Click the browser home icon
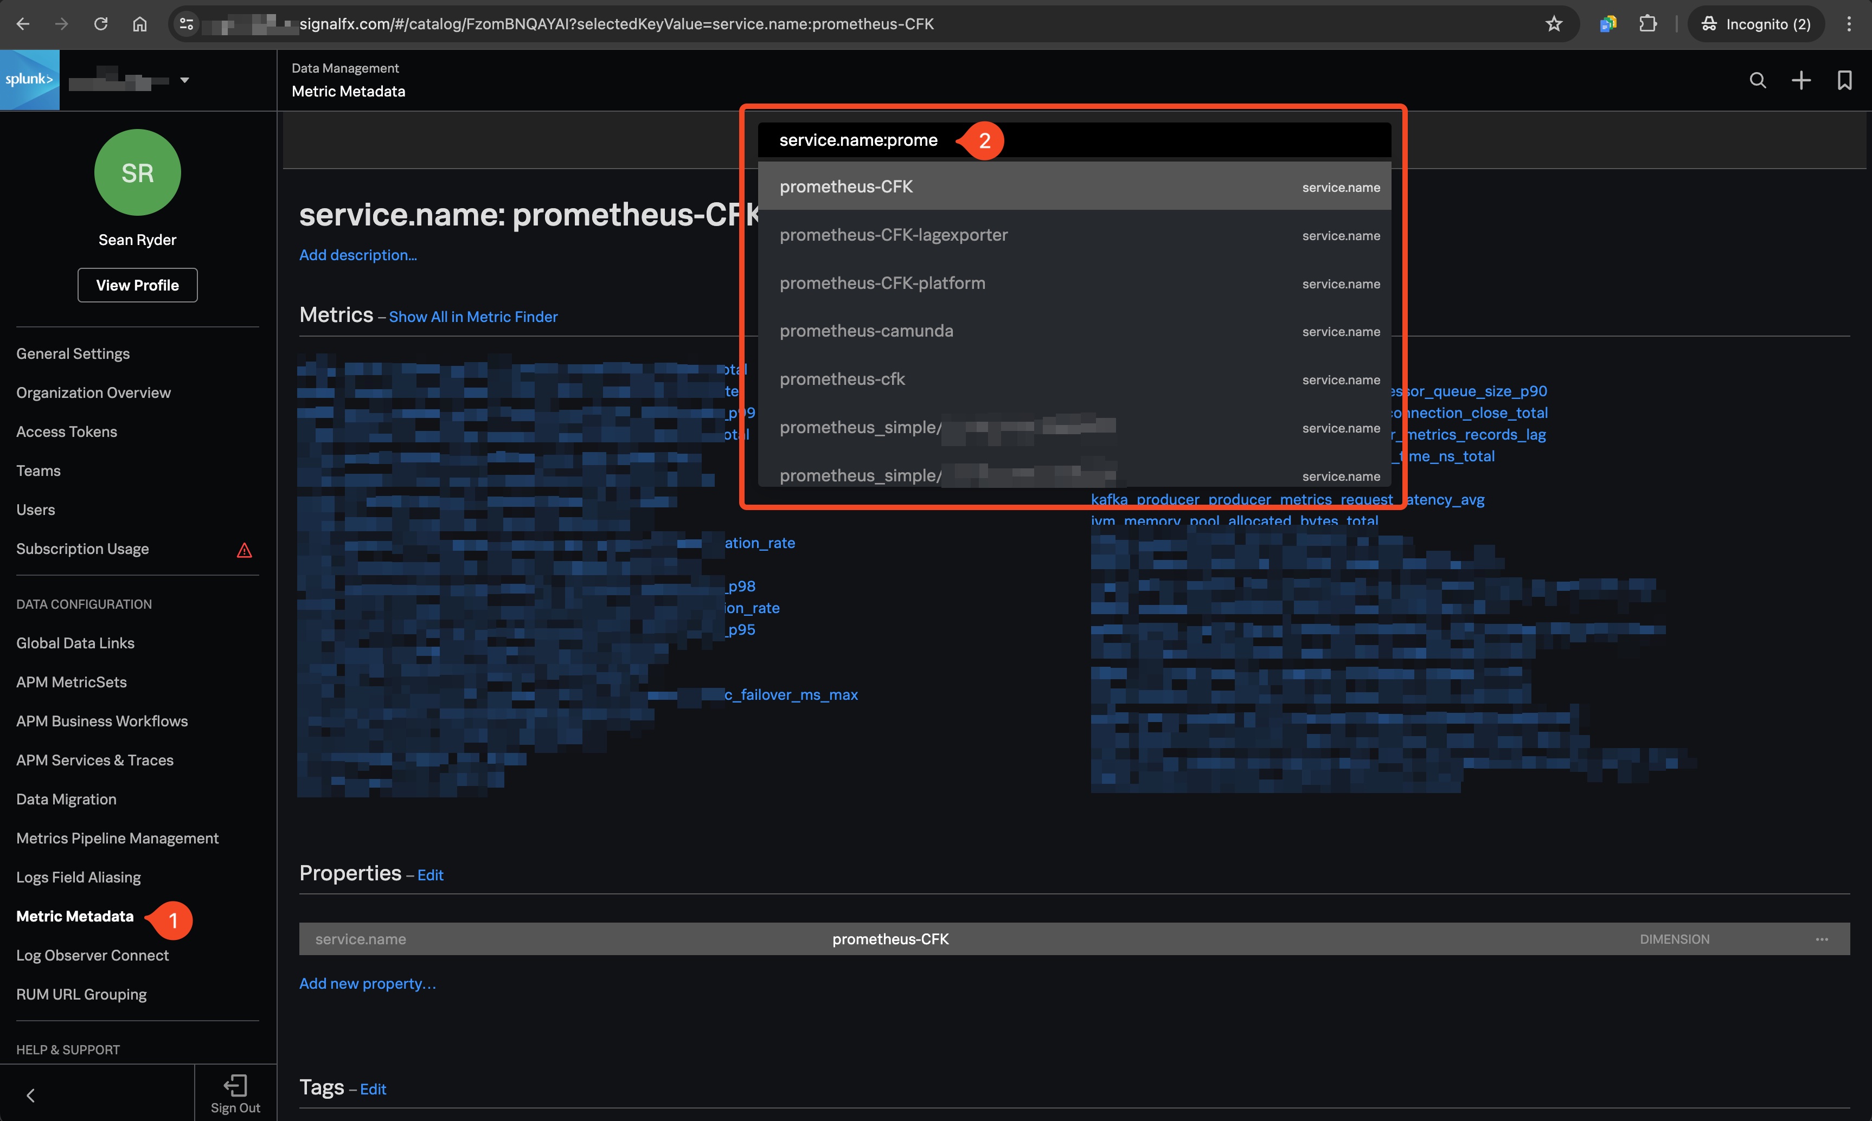 click(x=139, y=23)
